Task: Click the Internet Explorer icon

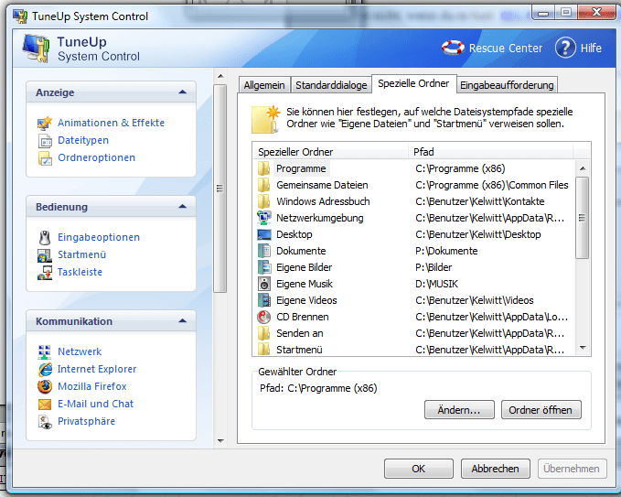Action: [x=45, y=369]
